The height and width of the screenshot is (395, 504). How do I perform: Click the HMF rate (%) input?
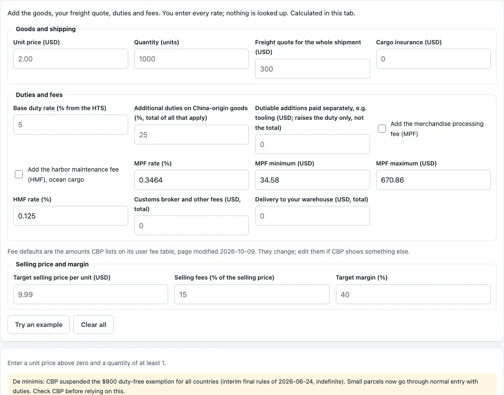(x=70, y=215)
